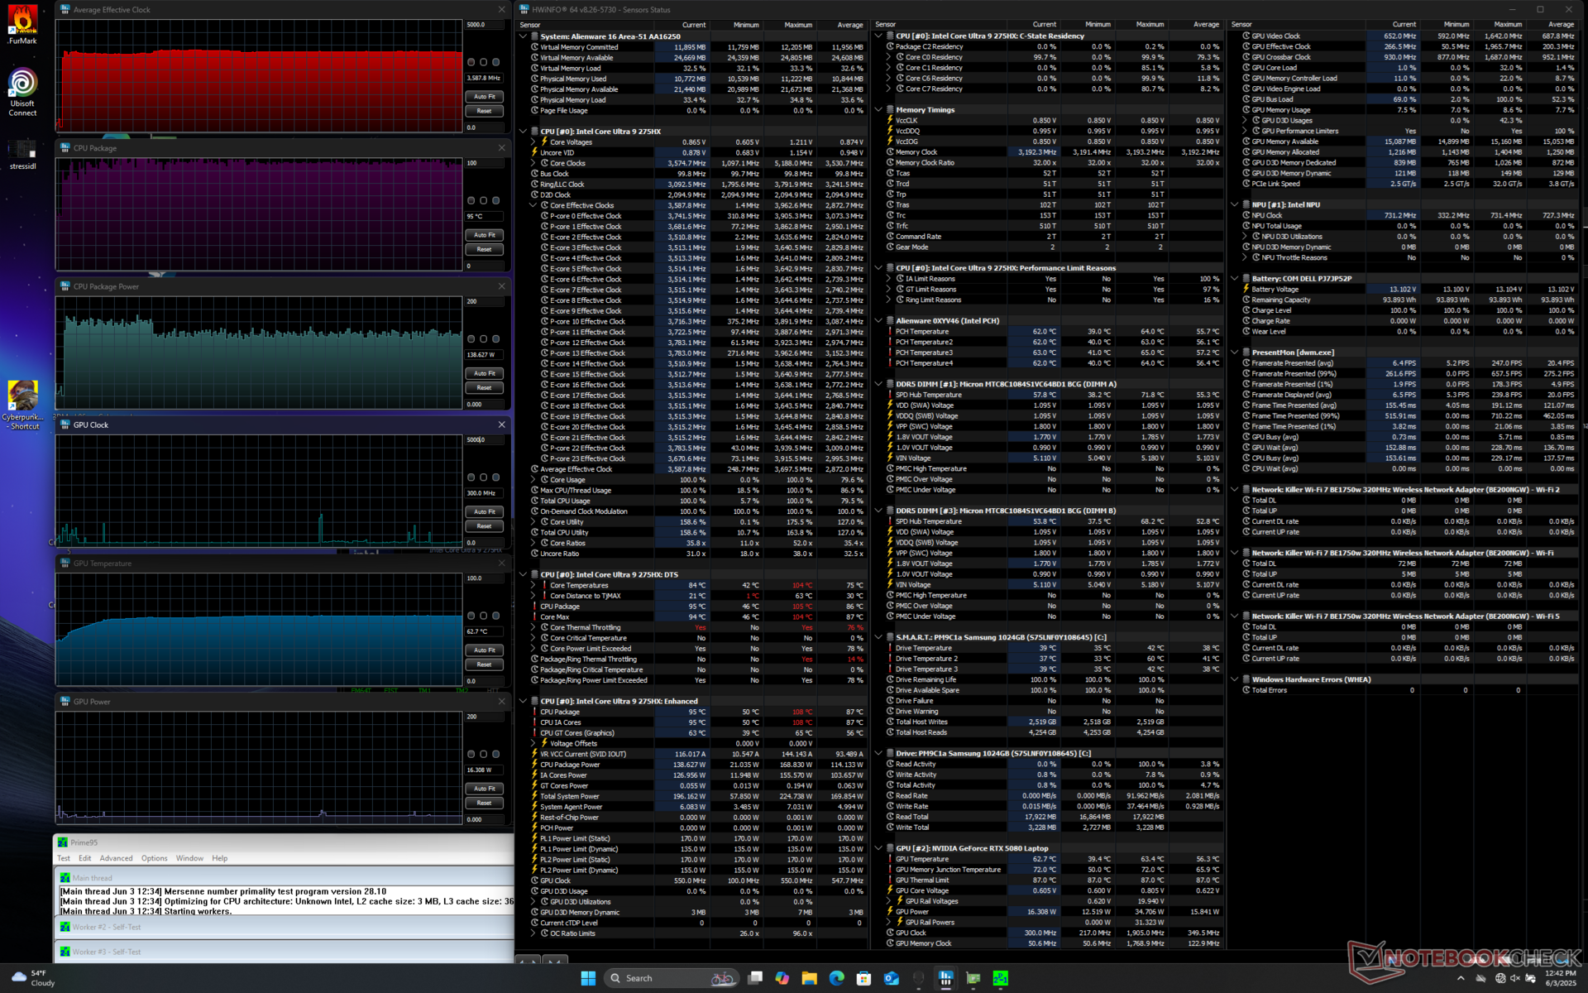Image resolution: width=1588 pixels, height=993 pixels.
Task: Open Alienware app in taskbar
Action: [x=918, y=978]
